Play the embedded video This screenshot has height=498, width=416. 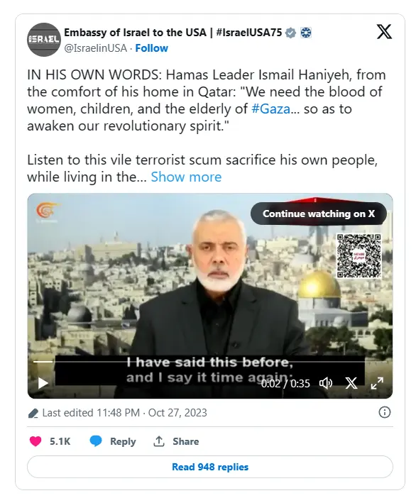click(x=43, y=383)
